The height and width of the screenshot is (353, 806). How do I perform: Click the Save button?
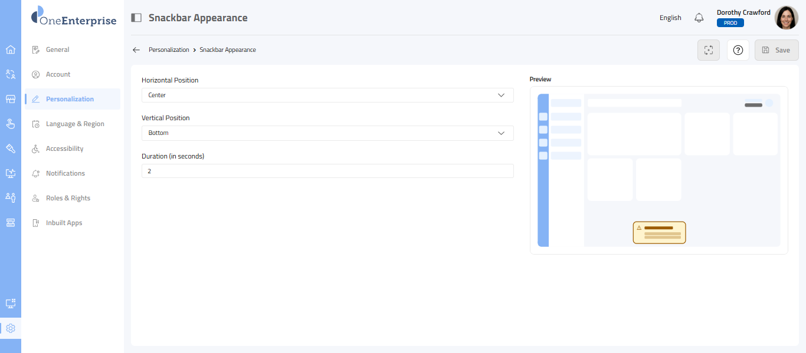[x=776, y=50]
